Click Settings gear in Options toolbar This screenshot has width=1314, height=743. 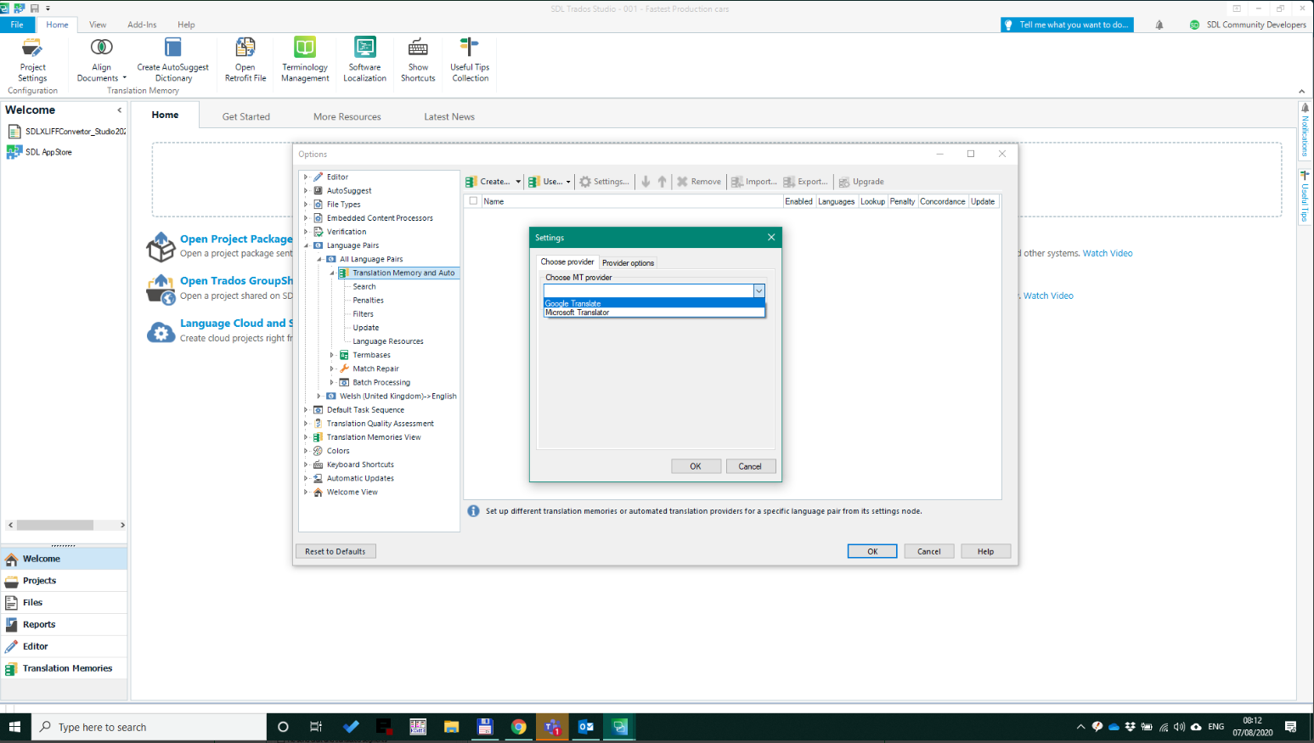[x=605, y=182]
